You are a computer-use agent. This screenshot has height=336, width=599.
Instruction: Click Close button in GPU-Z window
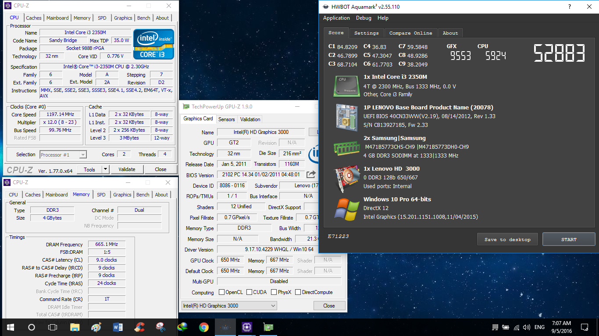click(x=329, y=305)
